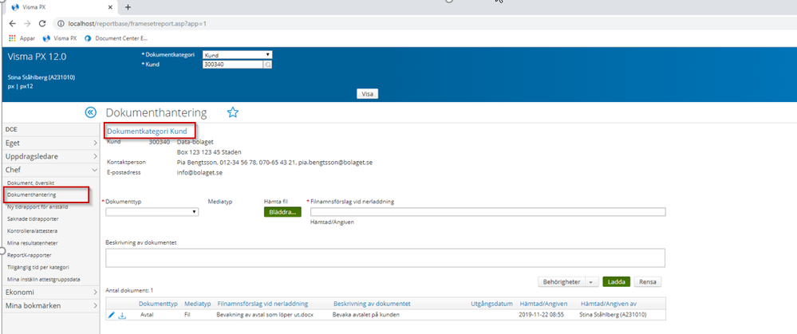Open the Dokumenttyp dropdown

(x=152, y=212)
